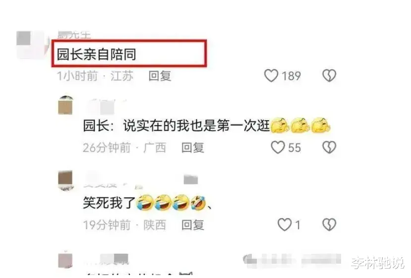Select the 笑死我了 comment text
Screen dimensions: 411x278
click(x=109, y=203)
